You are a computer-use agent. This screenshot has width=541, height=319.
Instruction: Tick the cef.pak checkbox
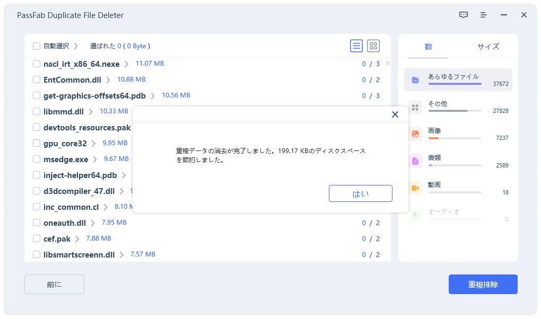coord(37,239)
